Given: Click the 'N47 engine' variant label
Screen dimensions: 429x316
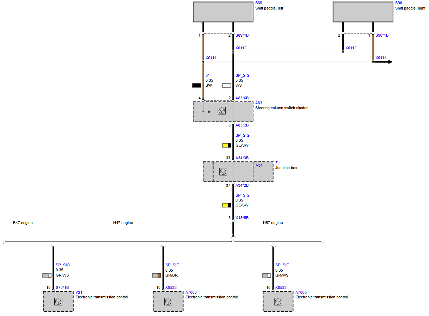Looking at the screenshot, I should pos(123,223).
